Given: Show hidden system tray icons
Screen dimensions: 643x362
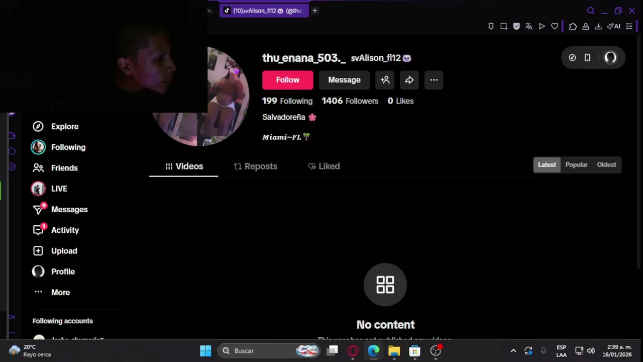Looking at the screenshot, I should (x=513, y=351).
